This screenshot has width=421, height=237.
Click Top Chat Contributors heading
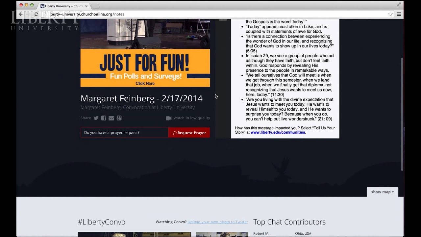coord(289,222)
